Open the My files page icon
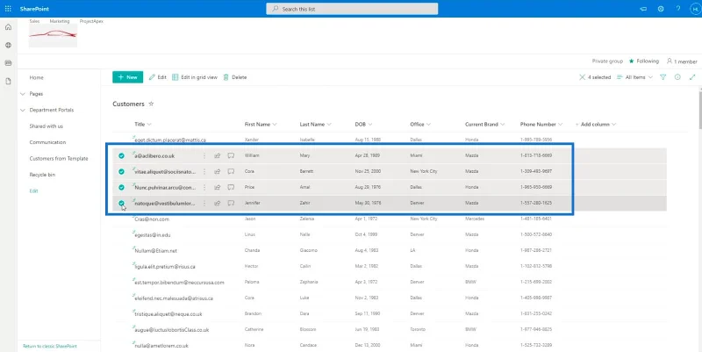Screen dimensions: 702x352 tap(8, 81)
